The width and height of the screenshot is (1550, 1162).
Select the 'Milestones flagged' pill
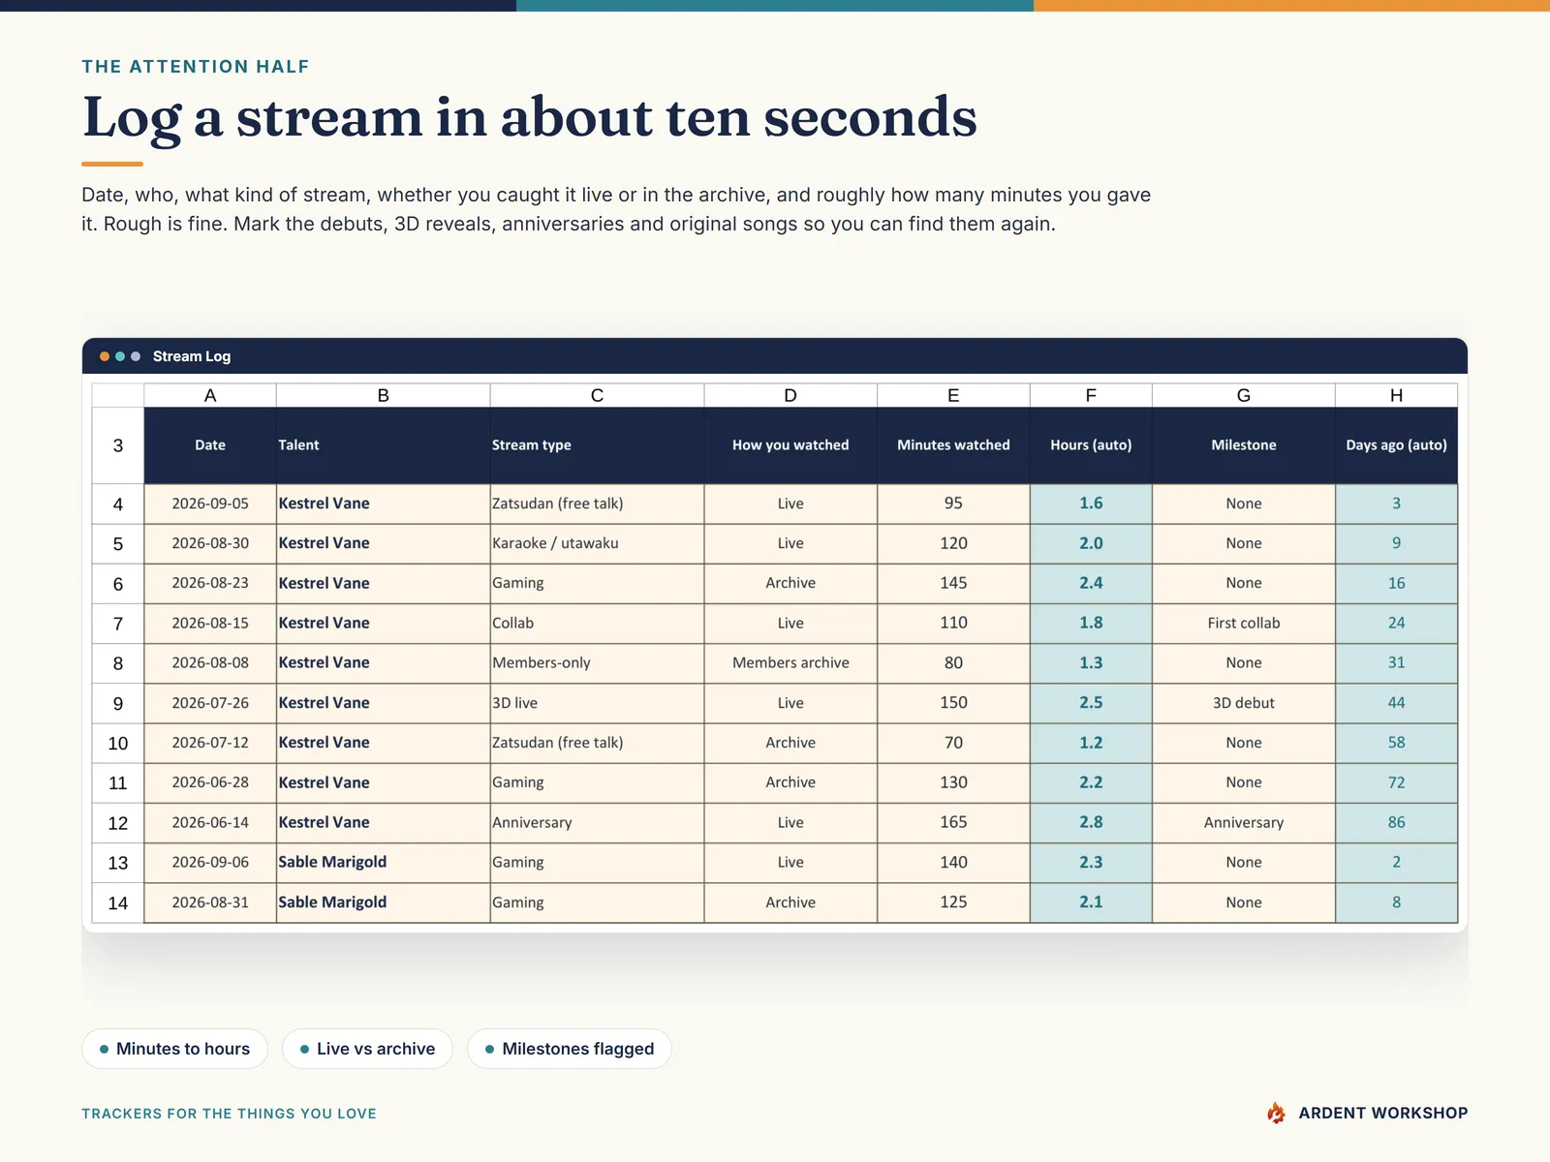(x=570, y=1049)
